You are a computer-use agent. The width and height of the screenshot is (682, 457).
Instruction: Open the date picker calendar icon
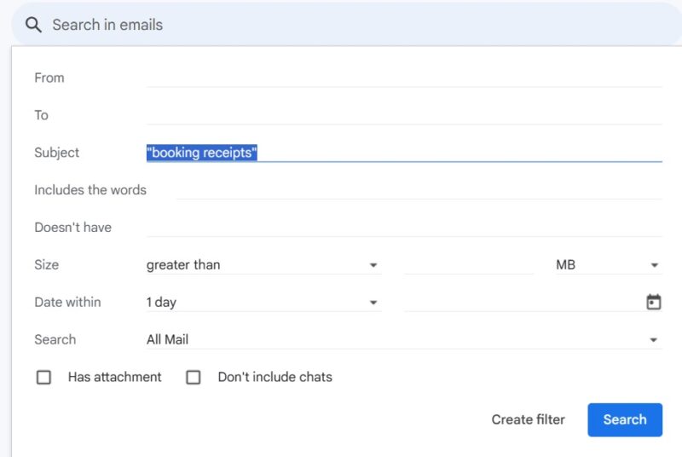point(653,302)
